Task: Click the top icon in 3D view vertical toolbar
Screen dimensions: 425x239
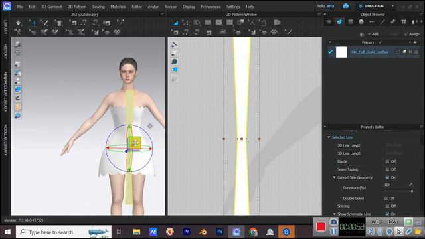Action: pos(18,44)
